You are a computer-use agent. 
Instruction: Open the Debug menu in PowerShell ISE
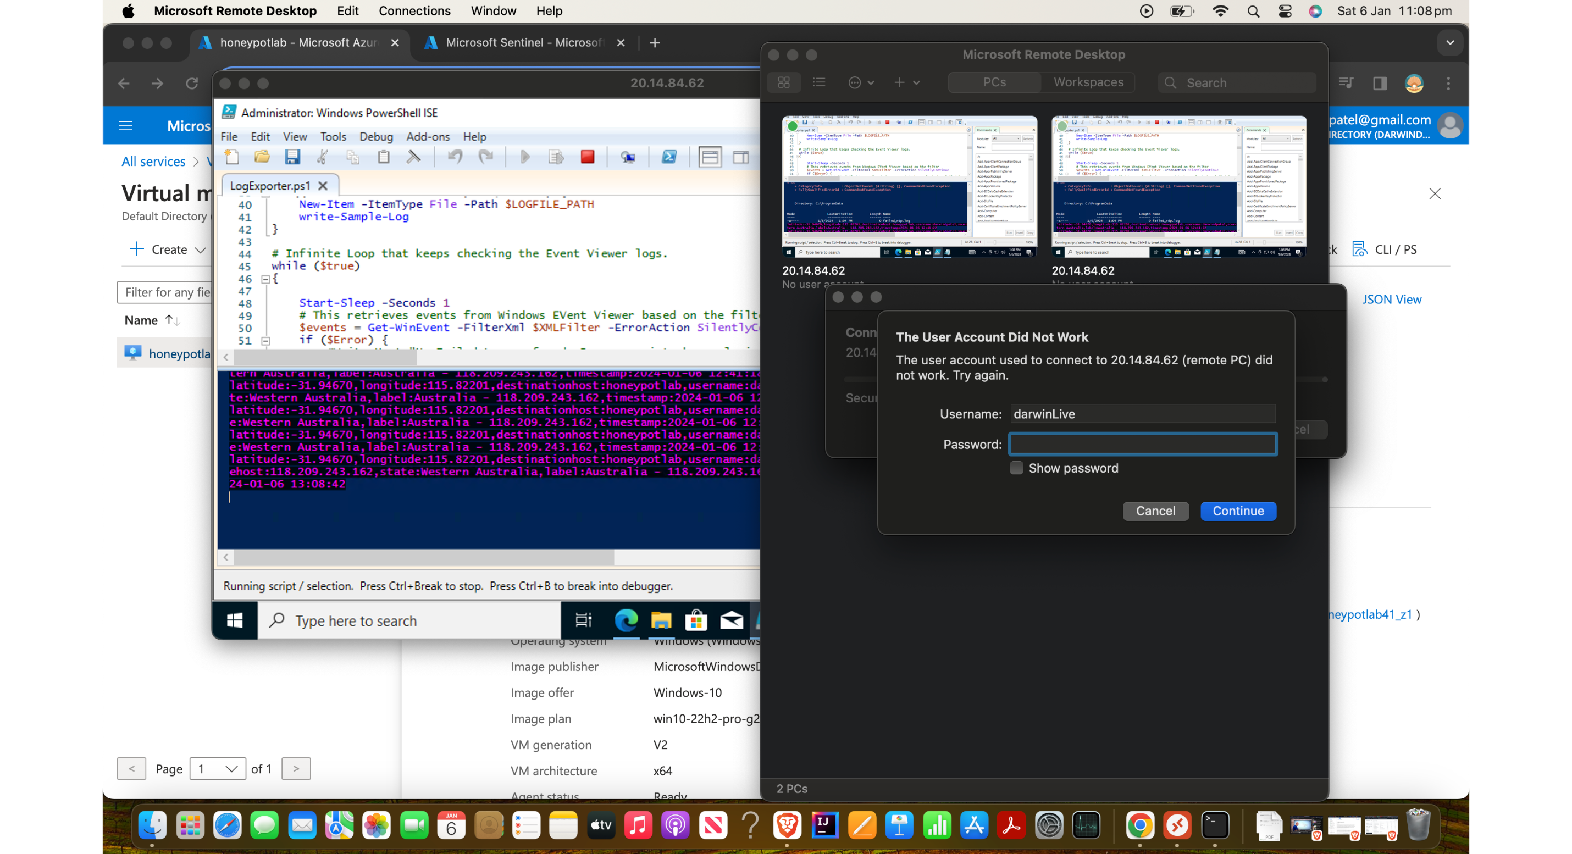(376, 137)
